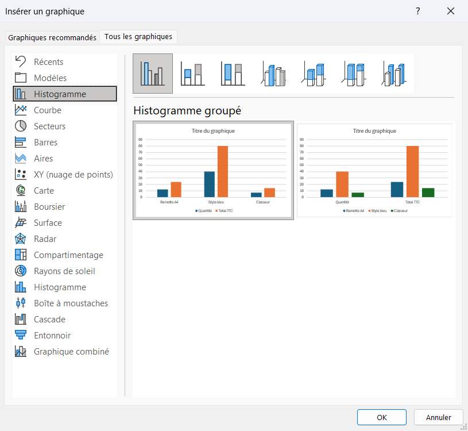This screenshot has height=431, width=468.
Task: Select the Compartimentage treemap category
Action: click(65, 255)
